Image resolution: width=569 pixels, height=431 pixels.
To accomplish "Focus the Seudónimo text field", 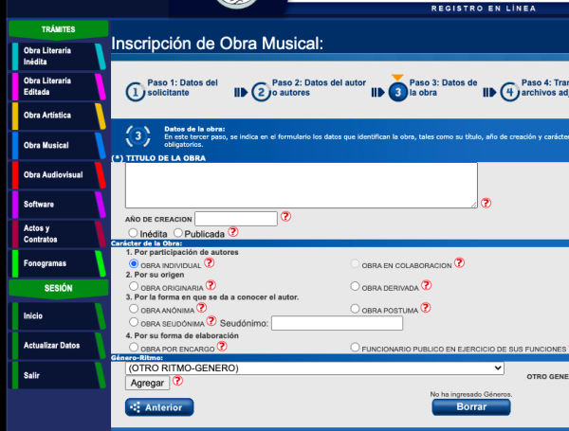I will [337, 323].
